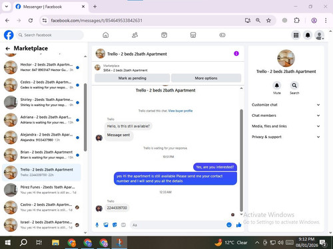Click listing thumbnail in Marketplace banner
333x249 pixels.
coord(97,67)
